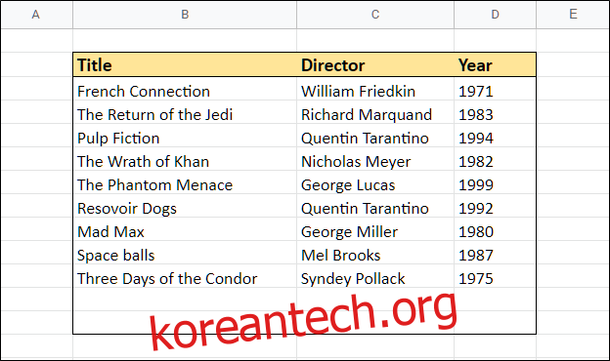Select column A header

coord(36,15)
